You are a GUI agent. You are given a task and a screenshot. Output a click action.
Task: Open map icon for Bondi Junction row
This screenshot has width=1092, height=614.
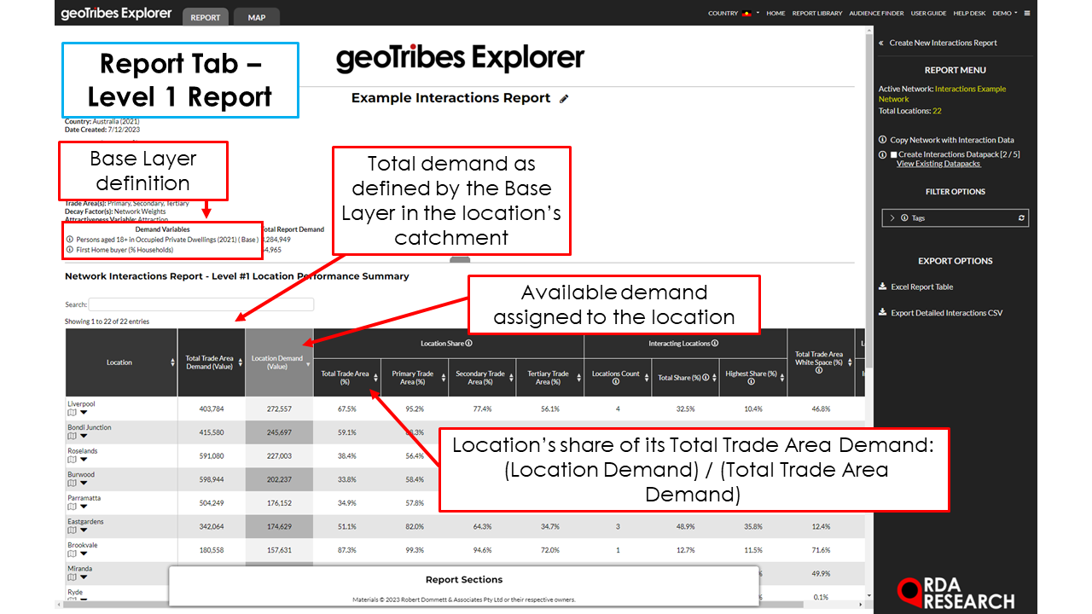[x=72, y=436]
